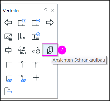Click the downward arrows feed icon
This screenshot has height=101, width=110.
click(22, 36)
